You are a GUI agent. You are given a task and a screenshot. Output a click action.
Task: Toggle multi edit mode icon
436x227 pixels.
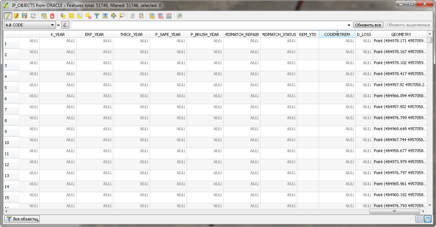point(16,16)
